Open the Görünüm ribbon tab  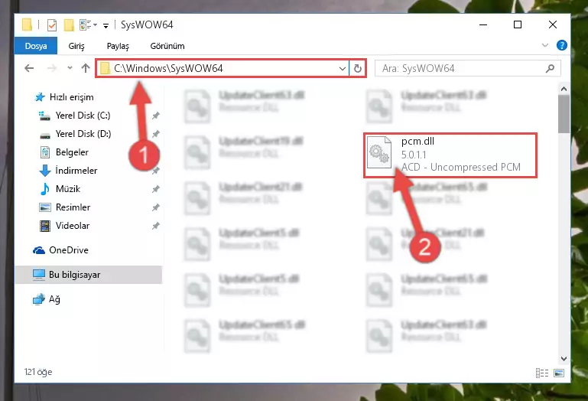click(x=167, y=46)
